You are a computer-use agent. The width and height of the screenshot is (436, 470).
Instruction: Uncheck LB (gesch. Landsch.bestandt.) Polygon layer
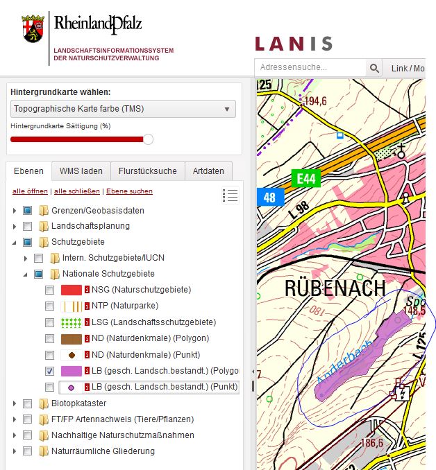point(49,371)
